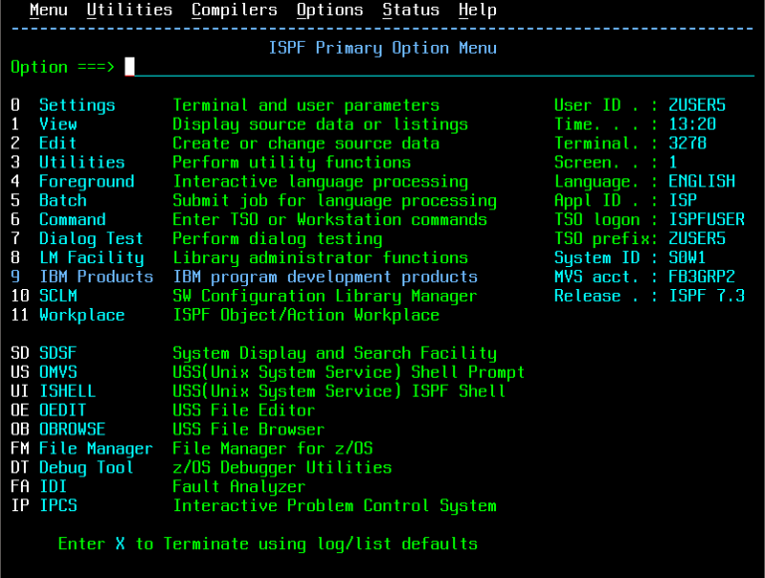The height and width of the screenshot is (578, 765).
Task: Open the Compilers pull-down menu
Action: coord(234,10)
